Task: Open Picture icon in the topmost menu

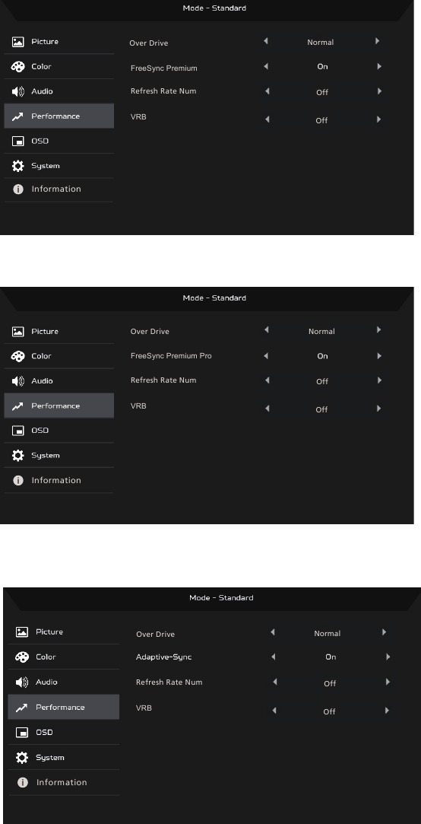Action: (17, 42)
